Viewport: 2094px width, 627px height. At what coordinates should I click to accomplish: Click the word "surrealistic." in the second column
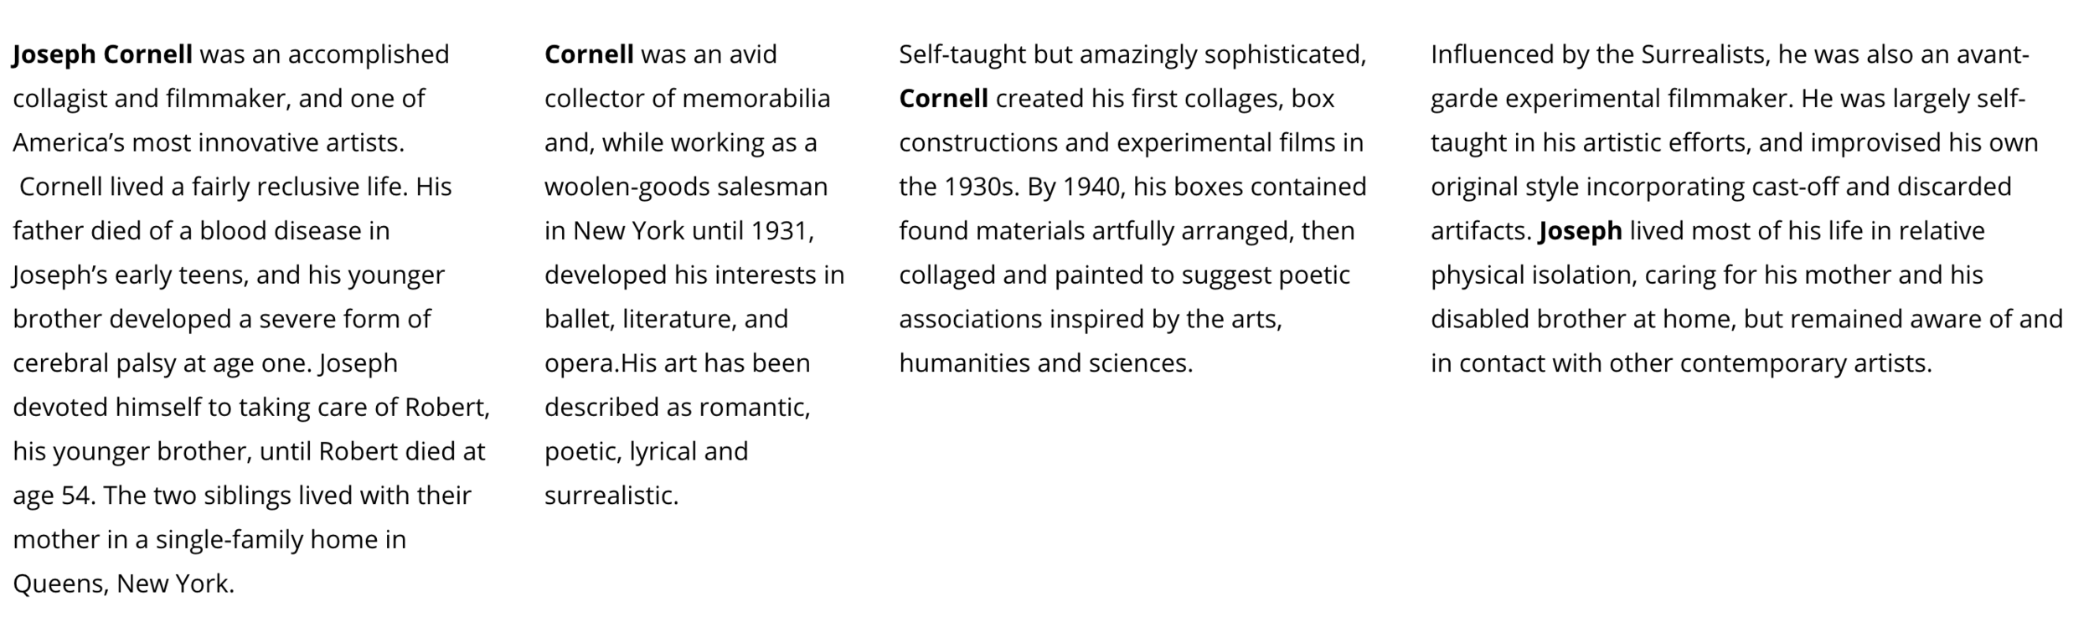point(611,496)
